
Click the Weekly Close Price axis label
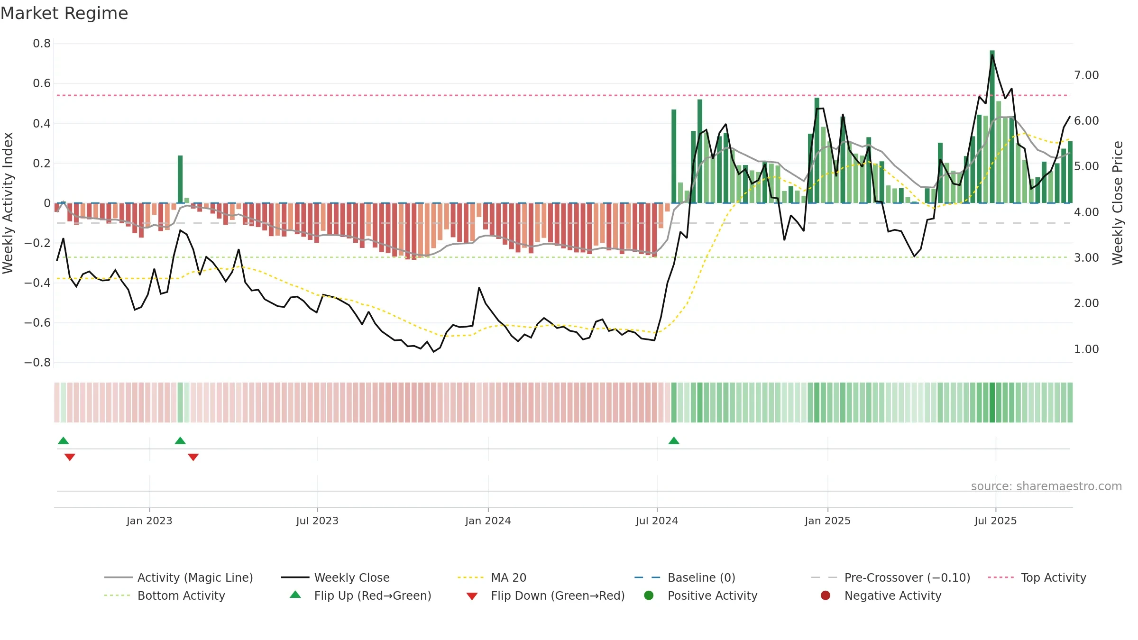(x=1118, y=203)
